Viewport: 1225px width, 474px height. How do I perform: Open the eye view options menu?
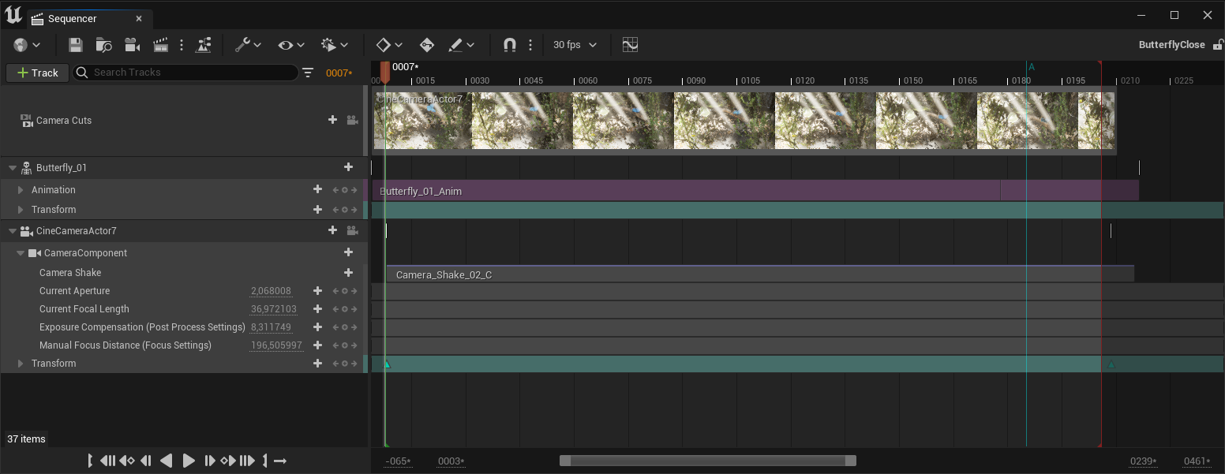tap(286, 45)
